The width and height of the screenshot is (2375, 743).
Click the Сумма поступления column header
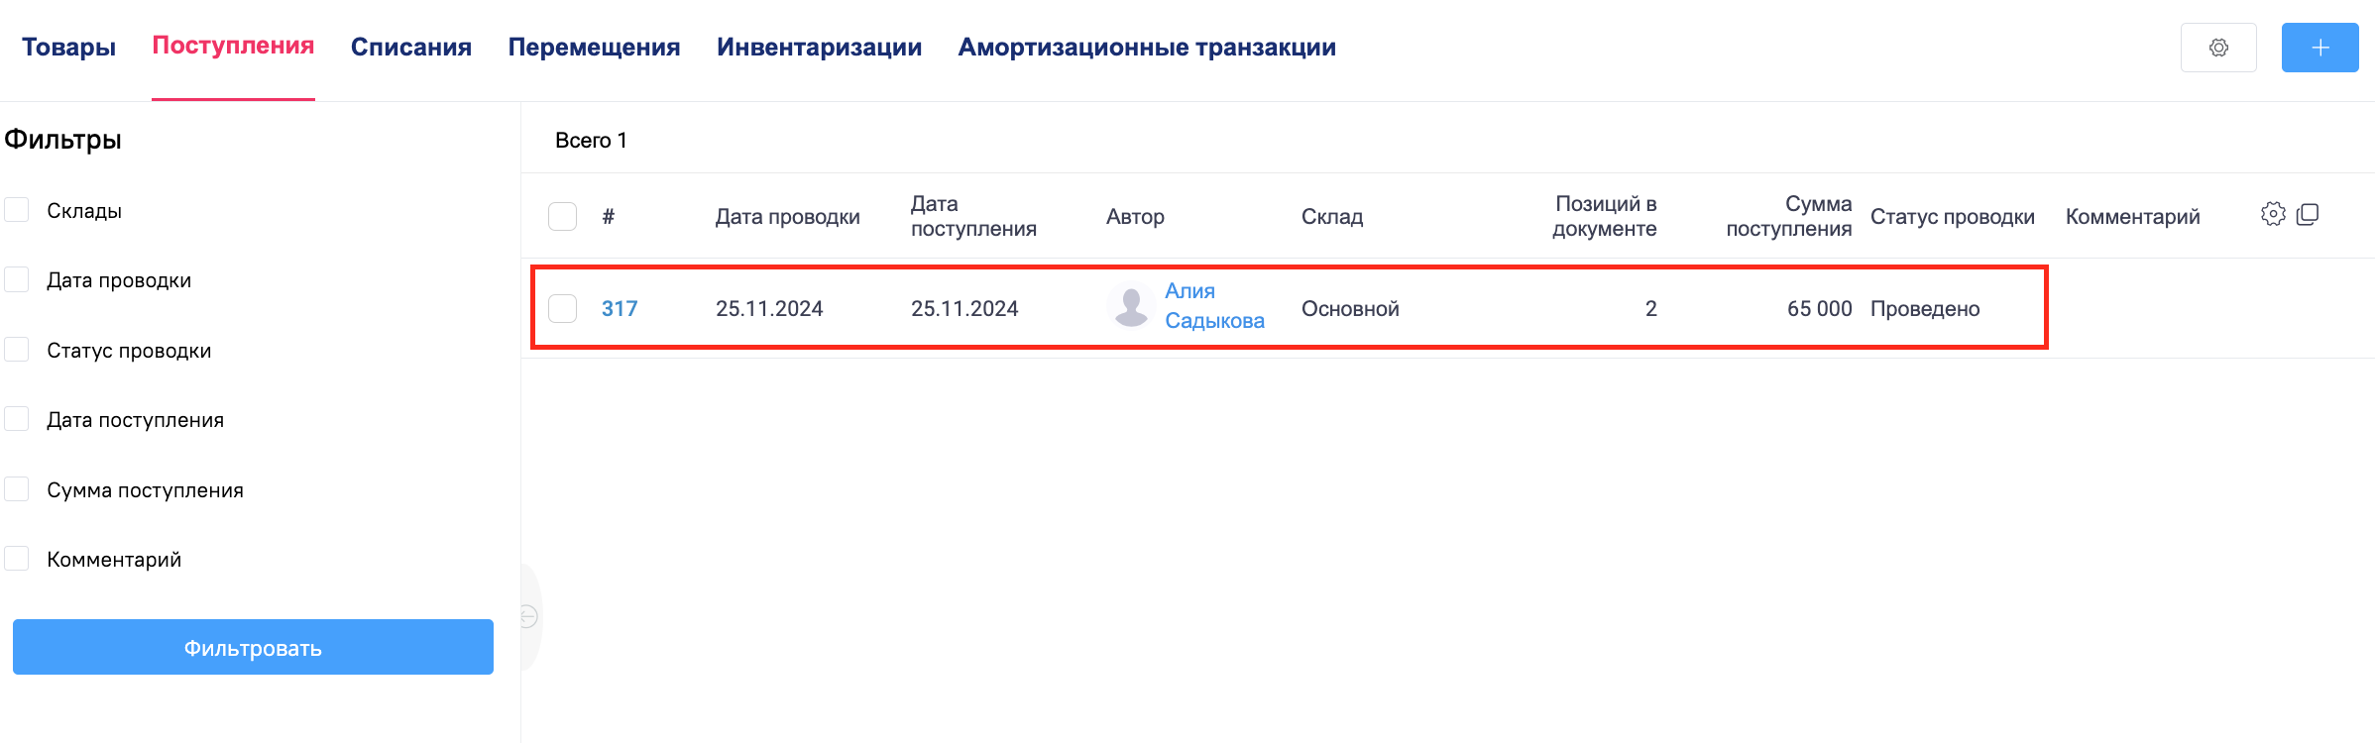(1789, 216)
